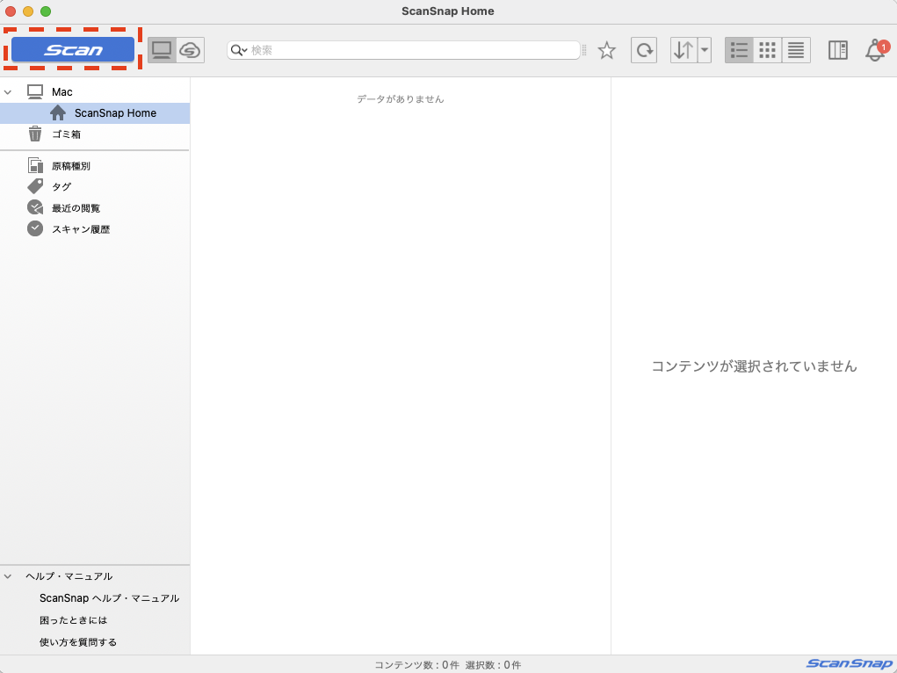Switch to ScanSnap Cloud content view
897x673 pixels.
[190, 50]
